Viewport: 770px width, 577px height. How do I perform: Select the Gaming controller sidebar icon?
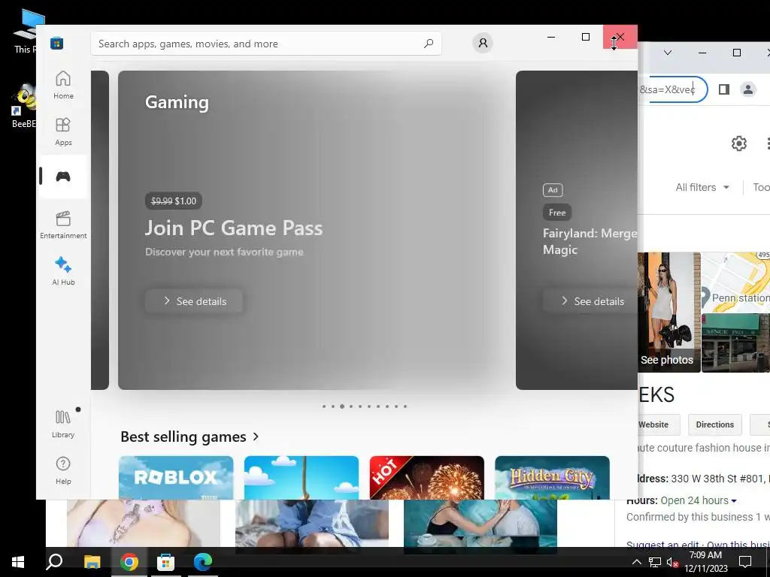pos(63,177)
